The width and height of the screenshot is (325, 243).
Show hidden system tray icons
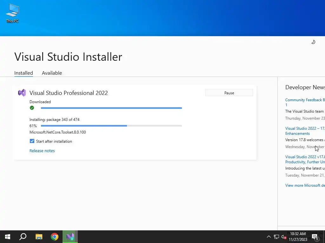(x=269, y=237)
